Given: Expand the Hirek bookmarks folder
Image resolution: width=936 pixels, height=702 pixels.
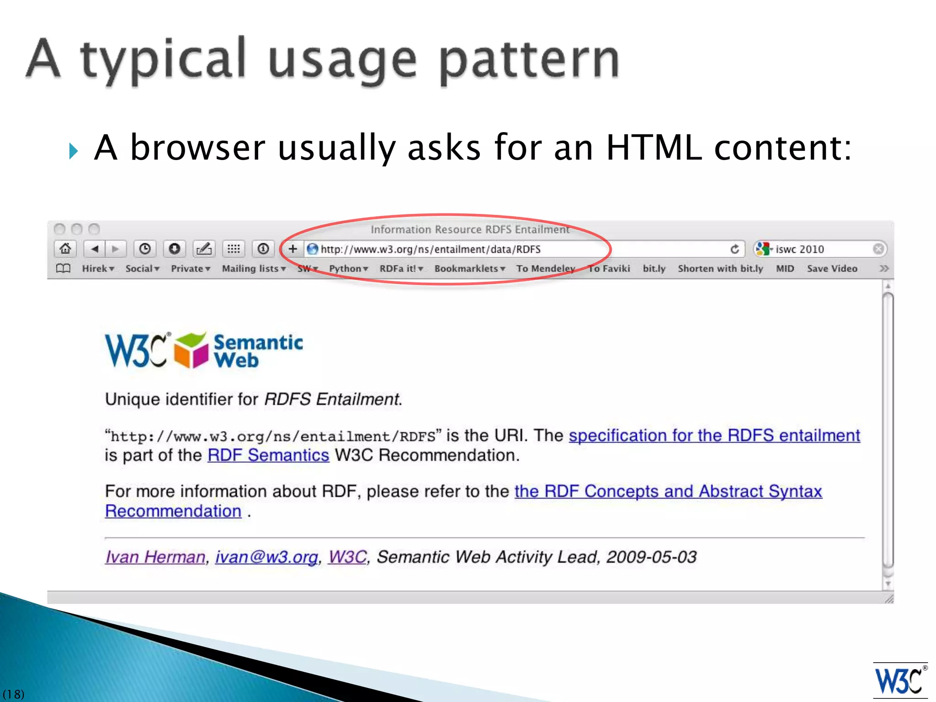Looking at the screenshot, I should [98, 268].
